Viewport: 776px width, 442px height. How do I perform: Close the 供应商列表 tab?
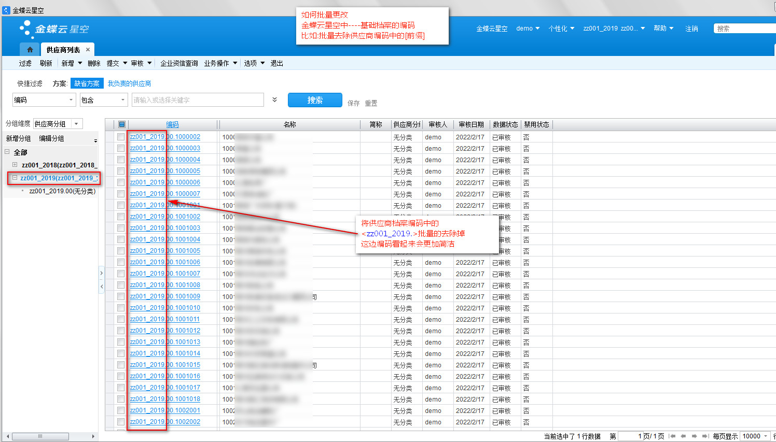pos(88,50)
